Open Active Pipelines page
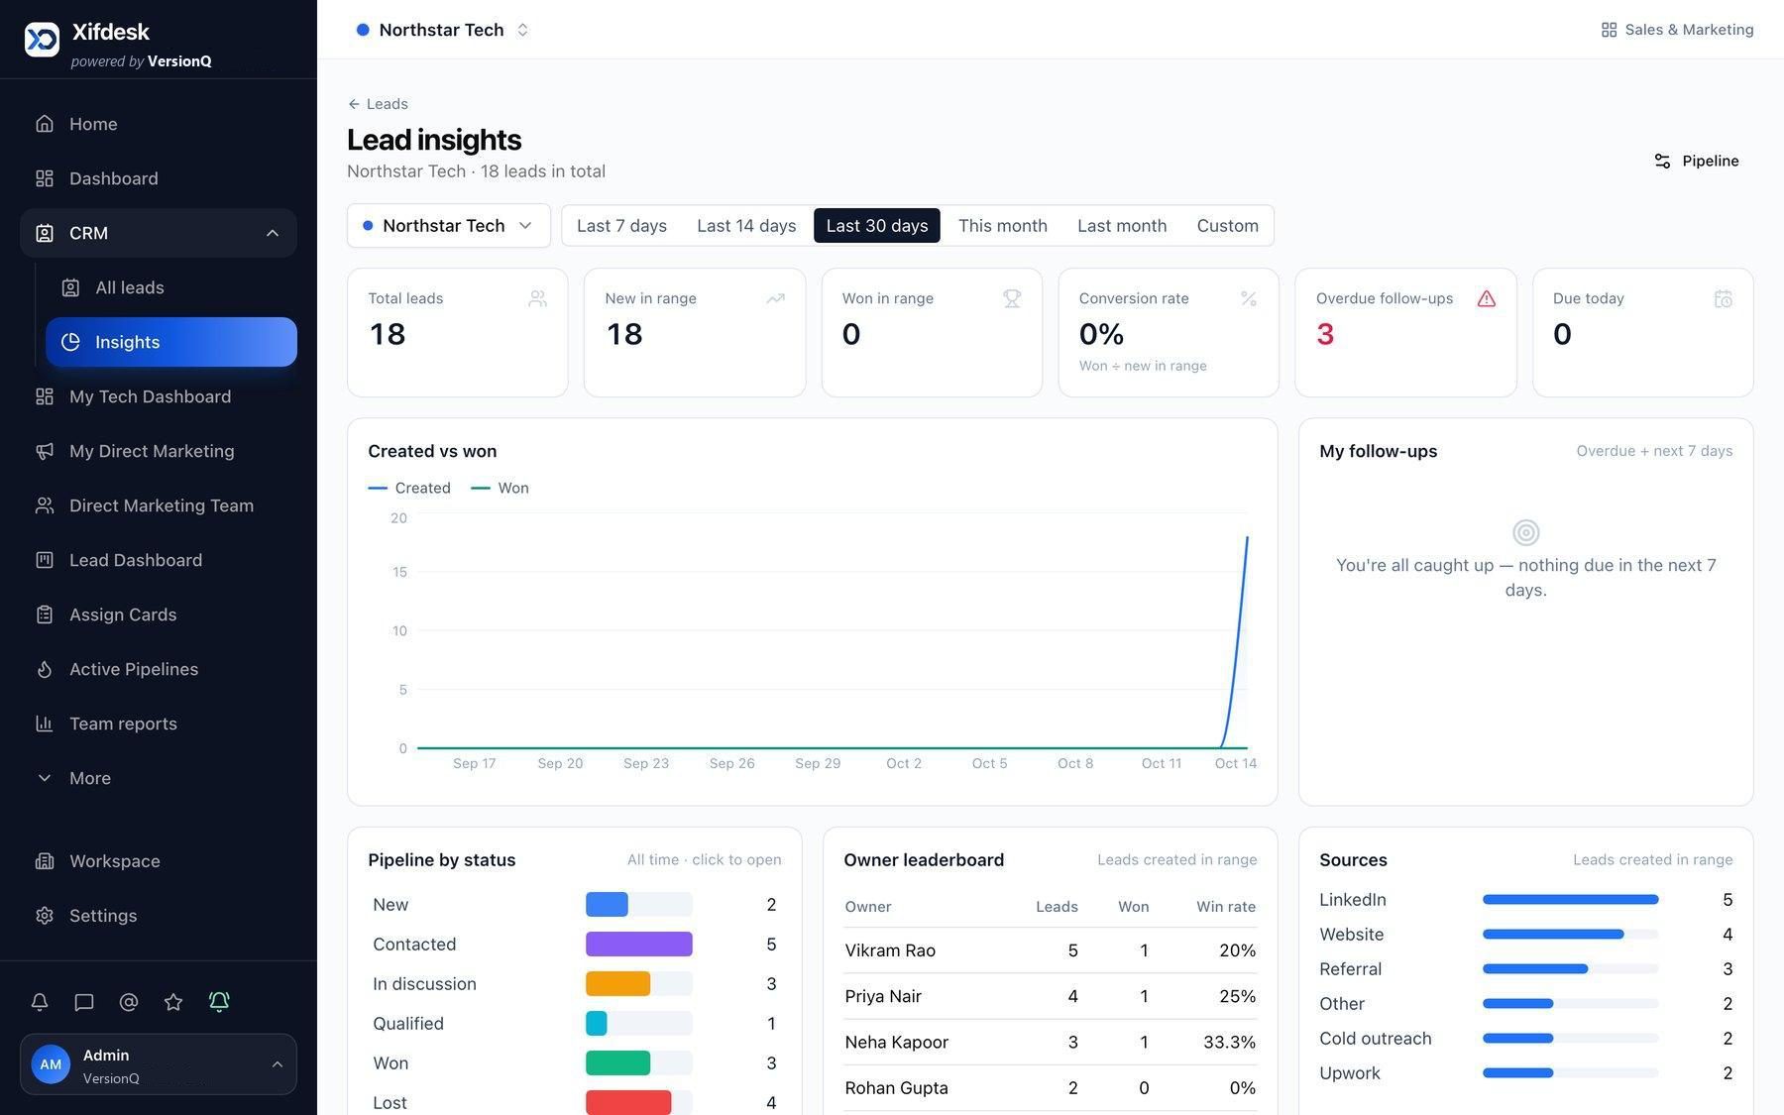 159,669
